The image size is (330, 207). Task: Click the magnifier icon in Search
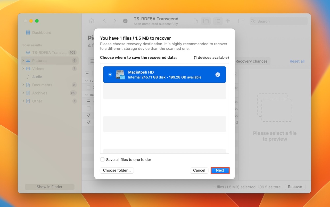pyautogui.click(x=253, y=21)
